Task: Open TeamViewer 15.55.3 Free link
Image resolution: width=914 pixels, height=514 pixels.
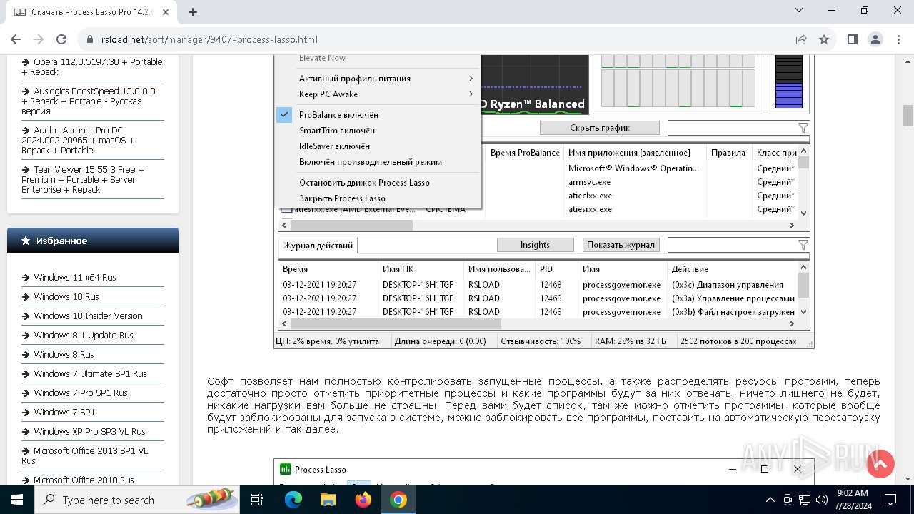Action: [x=83, y=180]
